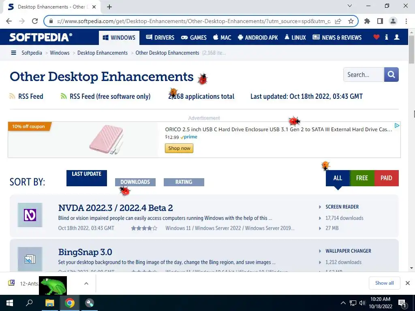
Task: Close the downloads bar
Action: (408, 283)
